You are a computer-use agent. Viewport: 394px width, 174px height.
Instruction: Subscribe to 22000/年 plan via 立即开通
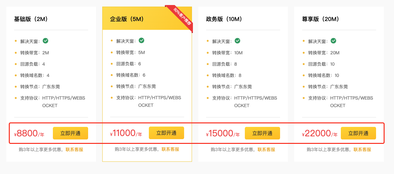pyautogui.click(x=358, y=133)
